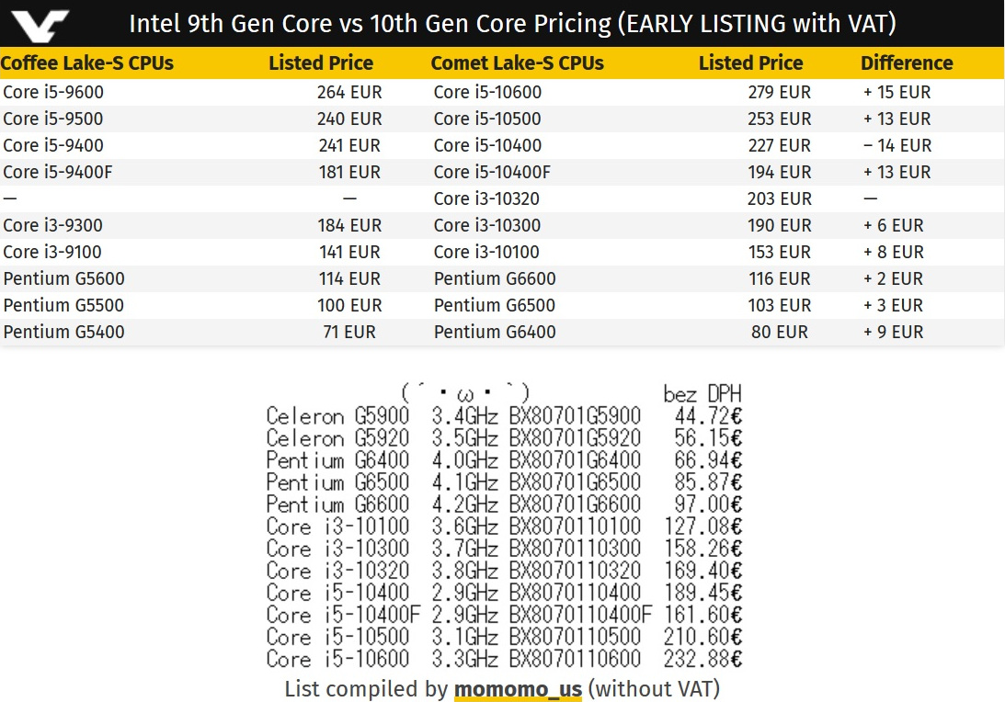Click the '279 EUR' price cell

tap(780, 92)
